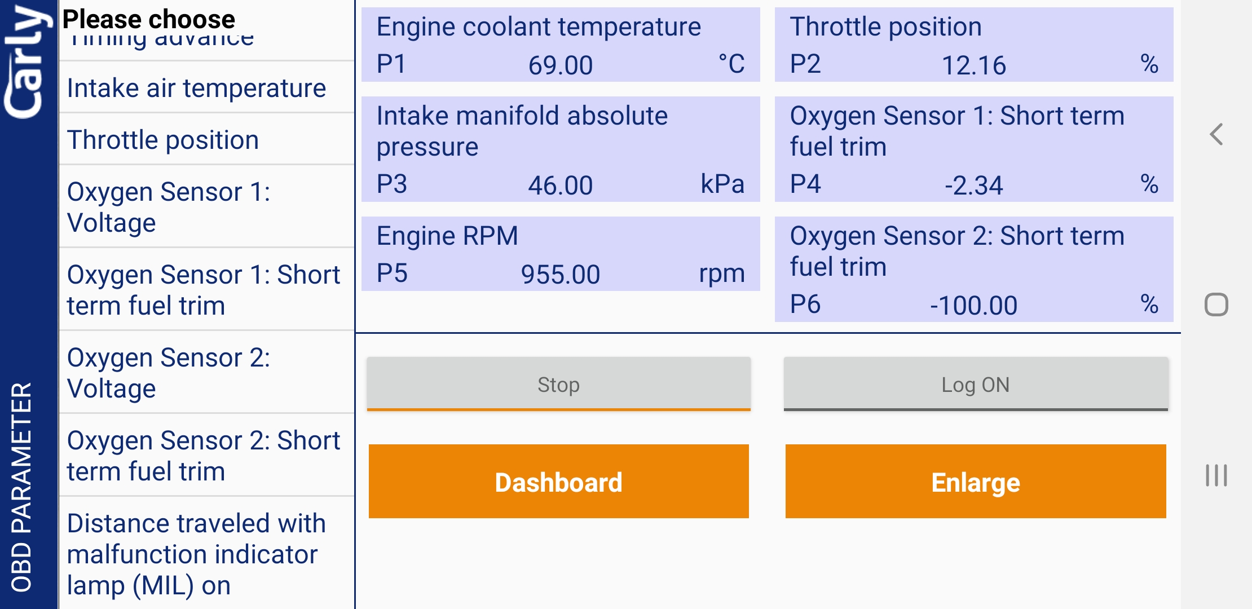This screenshot has width=1252, height=609.
Task: Tap the Android home button
Action: [x=1216, y=305]
